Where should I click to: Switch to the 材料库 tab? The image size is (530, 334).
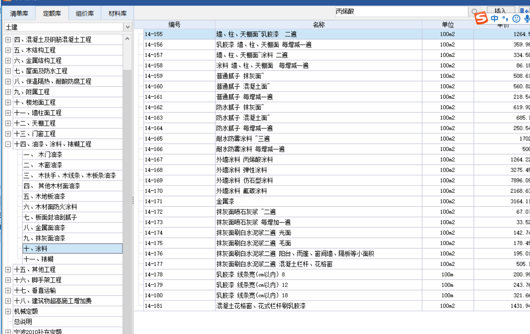[x=117, y=14]
